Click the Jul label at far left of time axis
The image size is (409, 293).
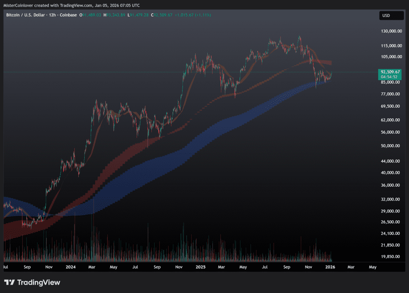[x=6, y=266]
